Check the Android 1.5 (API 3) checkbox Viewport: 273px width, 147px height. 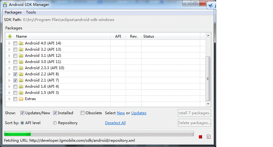coord(15,93)
